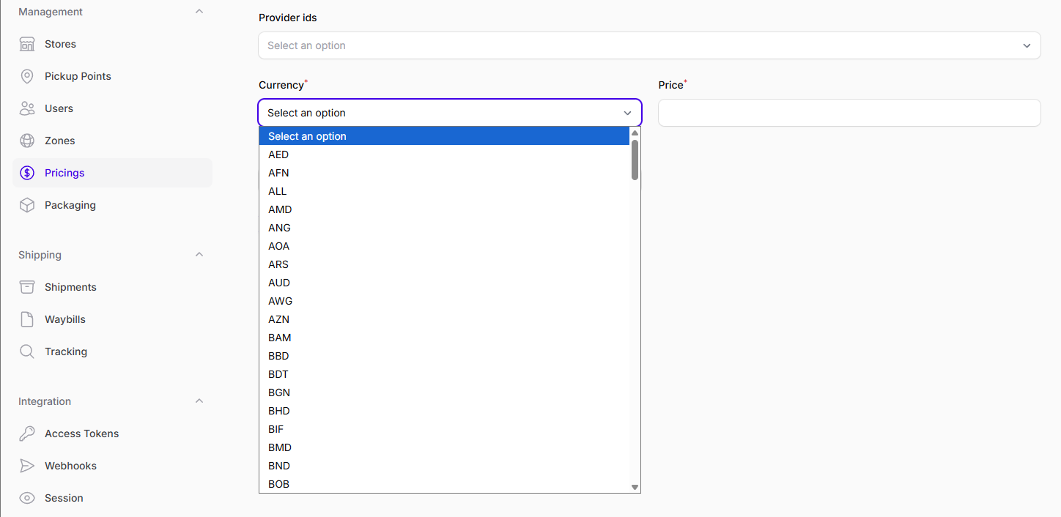Click the Zones globe icon

pos(27,141)
